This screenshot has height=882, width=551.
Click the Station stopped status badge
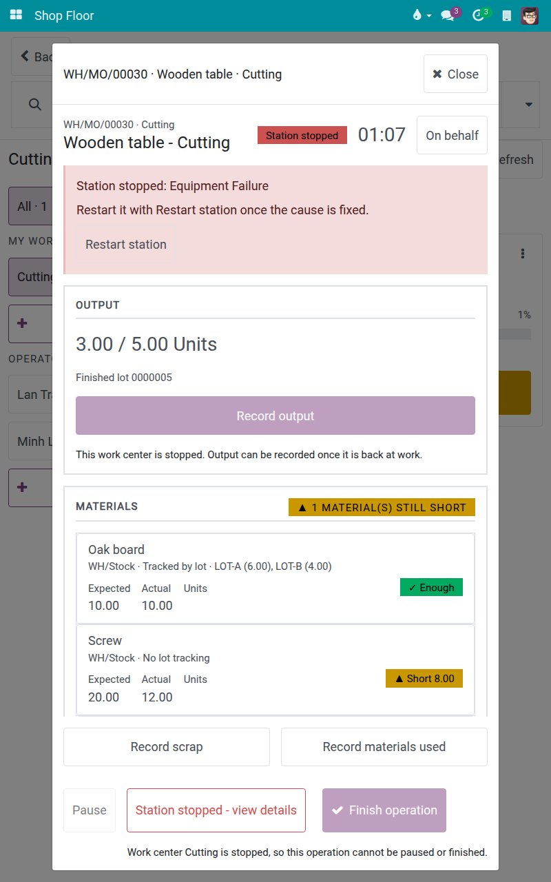point(302,135)
